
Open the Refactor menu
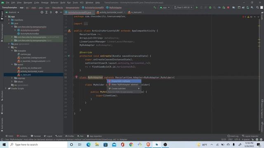point(54,2)
